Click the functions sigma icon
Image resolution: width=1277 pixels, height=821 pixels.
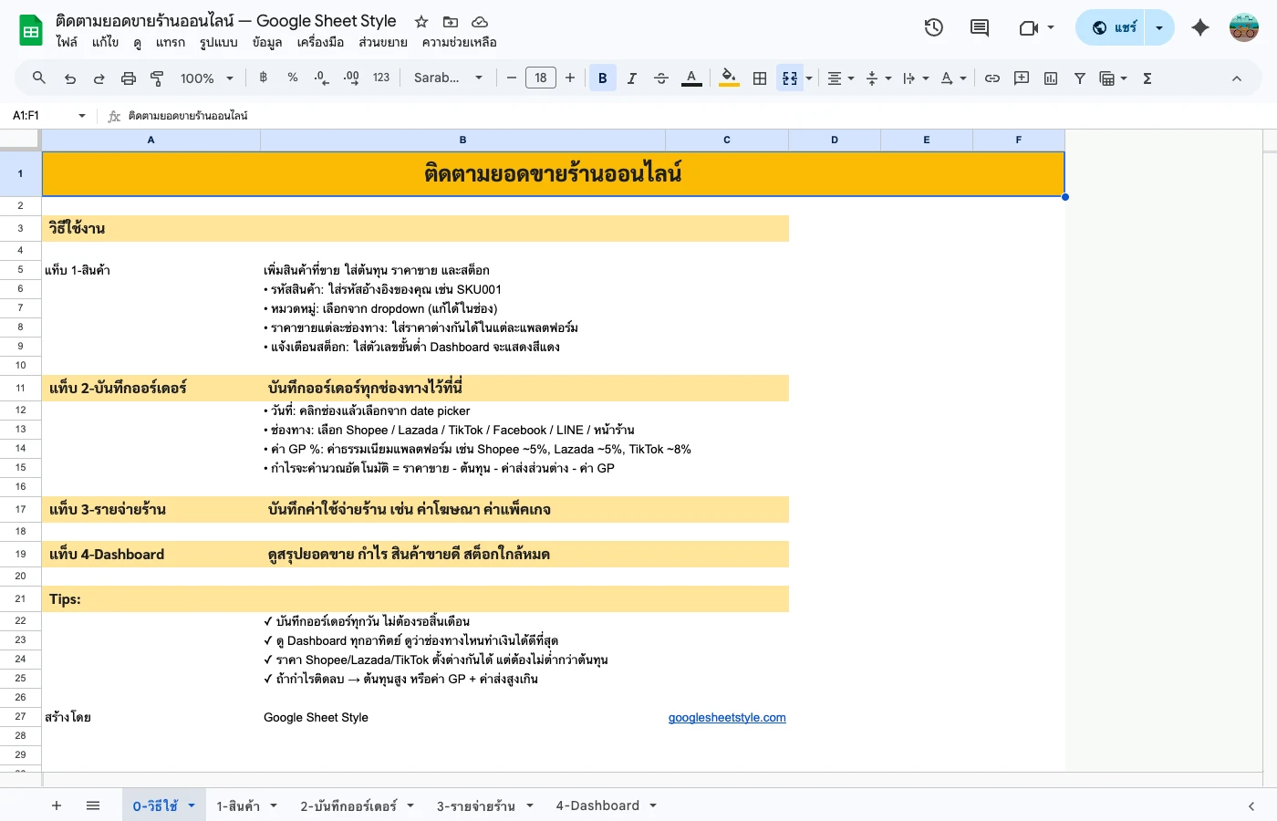(x=1147, y=78)
